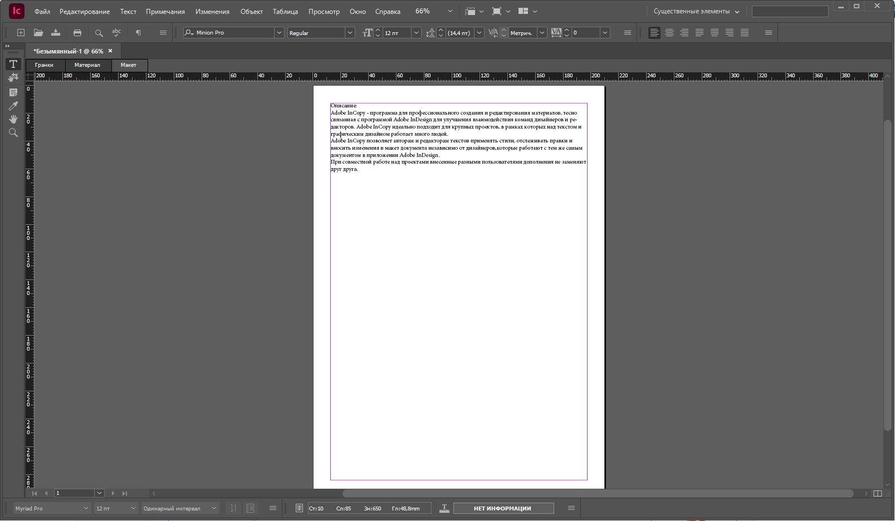Viewport: 895px width, 521px height.
Task: Expand the Minion Pro font family dropdown
Action: coord(279,33)
